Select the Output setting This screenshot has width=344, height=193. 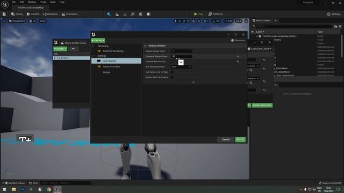click(106, 72)
